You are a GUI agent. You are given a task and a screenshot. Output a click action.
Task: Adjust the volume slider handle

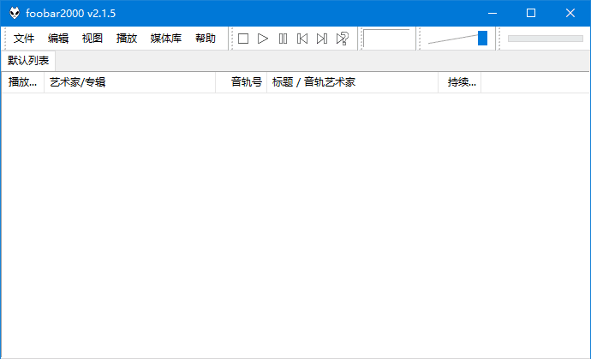(482, 38)
